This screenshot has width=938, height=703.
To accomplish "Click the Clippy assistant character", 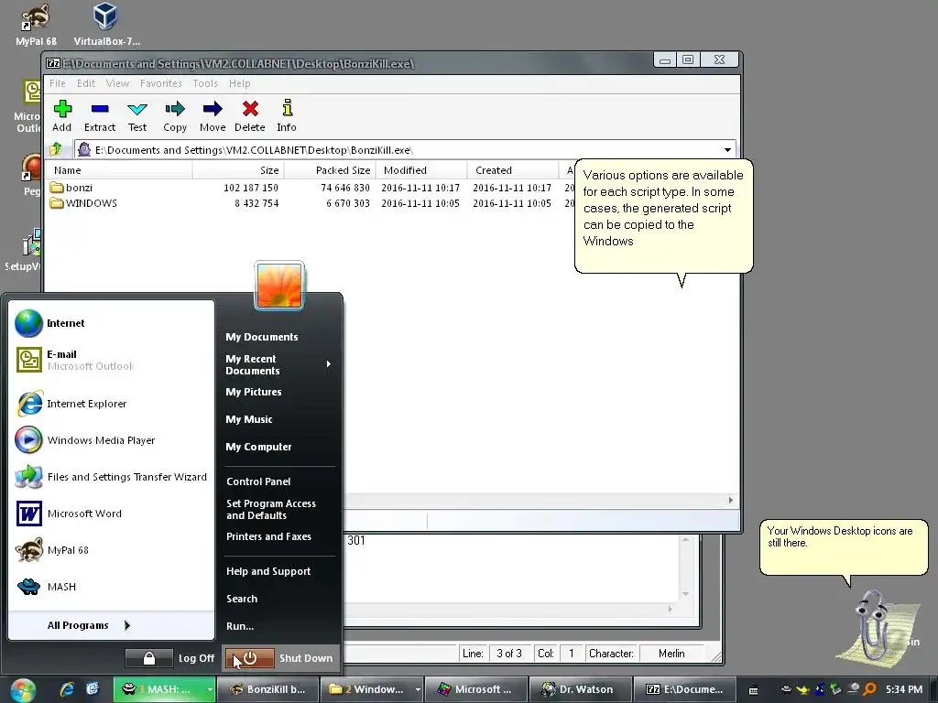I will (x=878, y=627).
